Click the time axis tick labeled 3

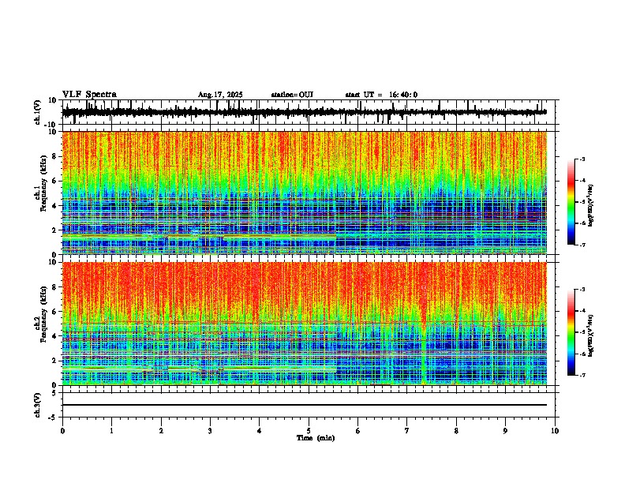210,431
